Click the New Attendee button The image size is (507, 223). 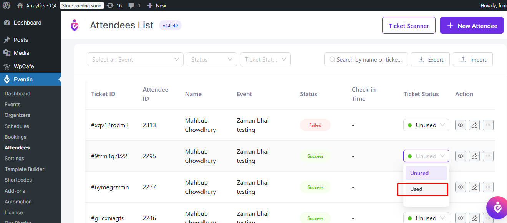(472, 26)
